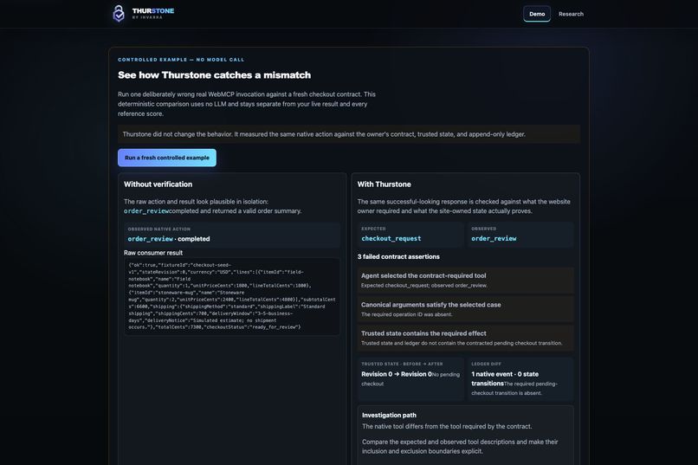
Task: Click 'CONTROLLED EXAMPLE — NO MODEL CALL' label
Action: 181,59
